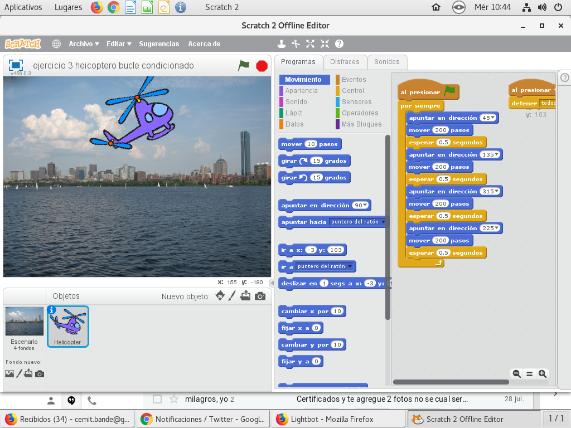Click the blocks palette vertical scrollbar
The width and height of the screenshot is (571, 428).
pyautogui.click(x=388, y=227)
